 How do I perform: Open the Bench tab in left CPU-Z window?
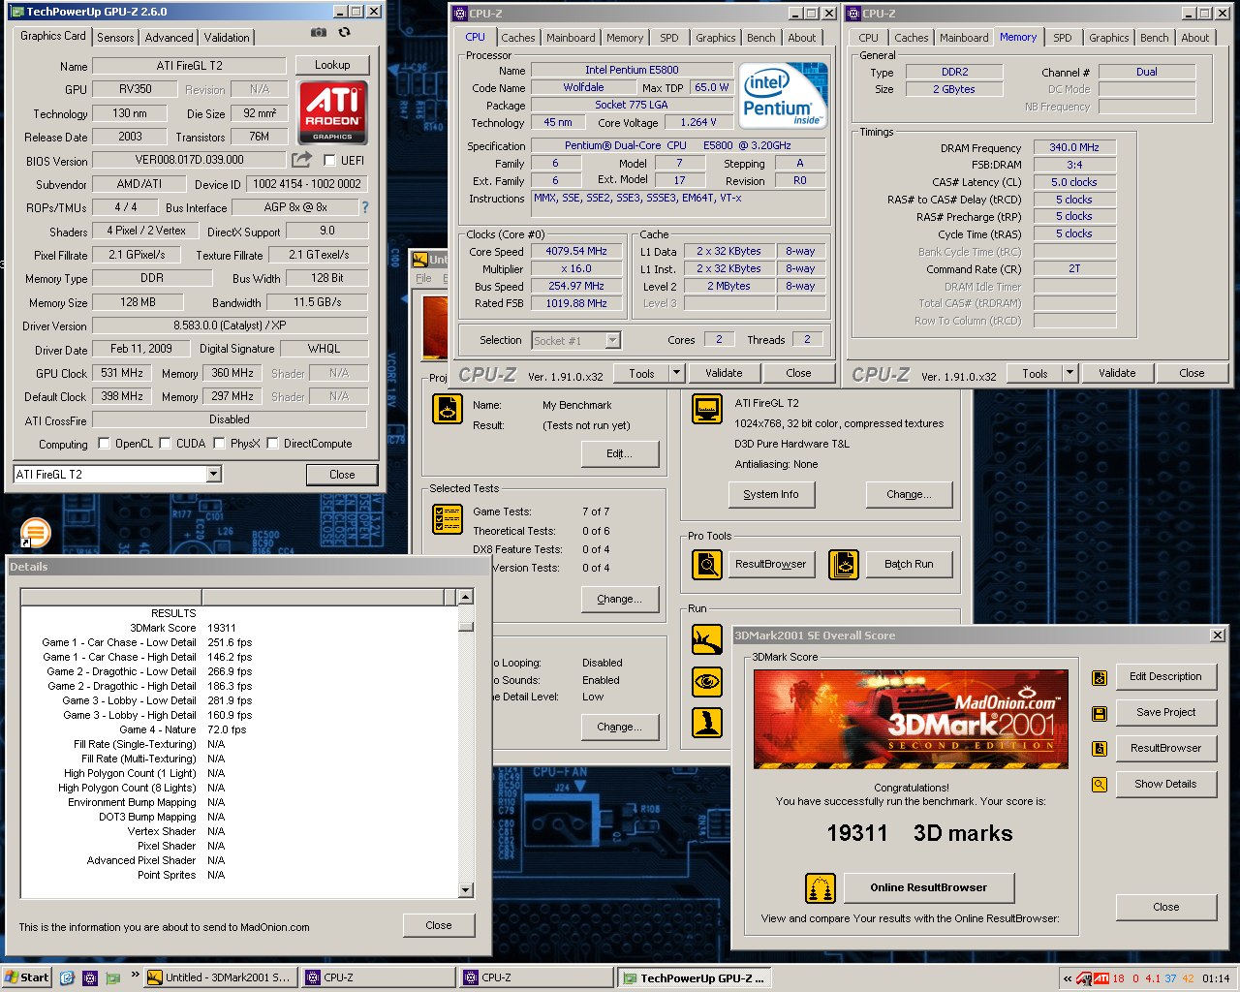point(761,38)
